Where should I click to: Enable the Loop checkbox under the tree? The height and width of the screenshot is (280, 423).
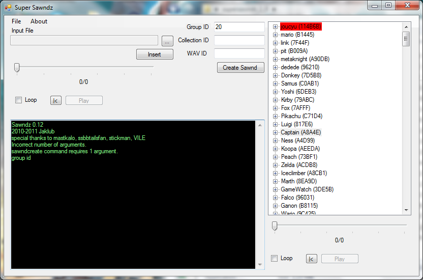[275, 259]
